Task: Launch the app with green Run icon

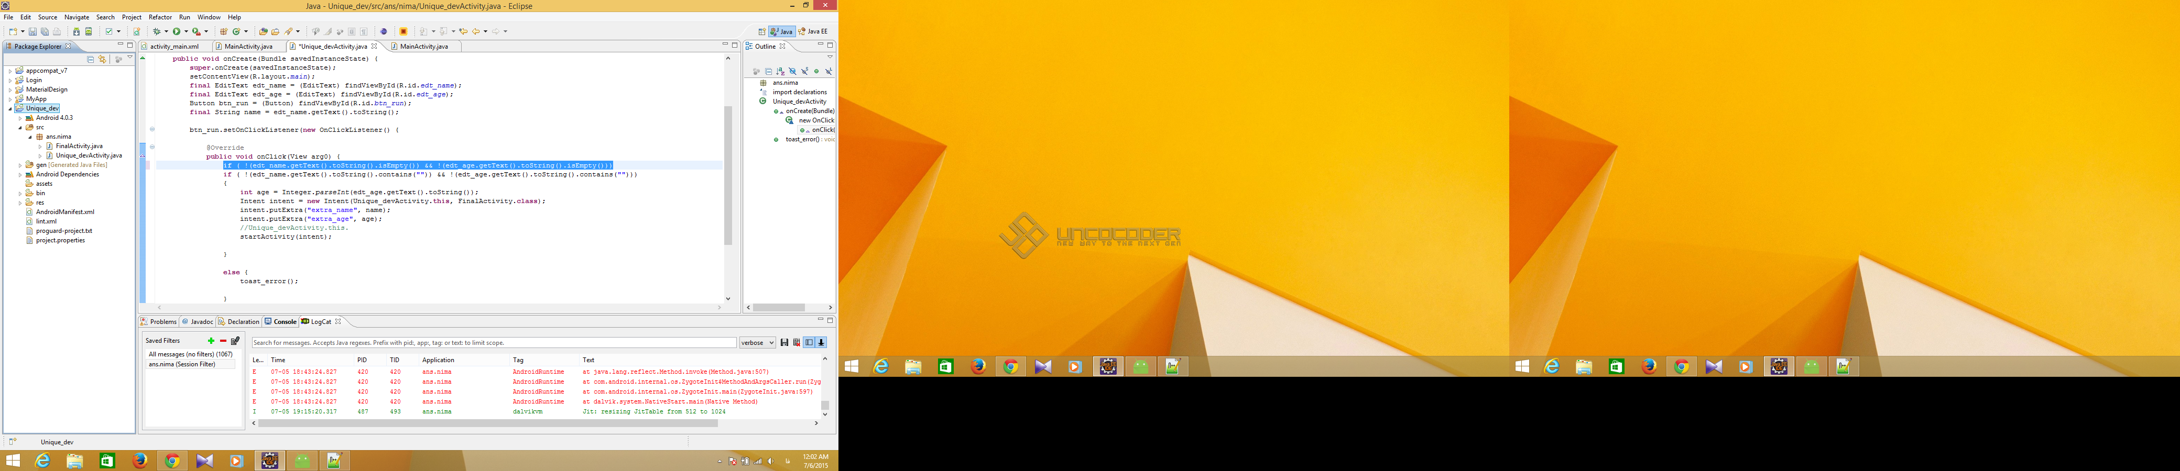Action: (x=176, y=32)
